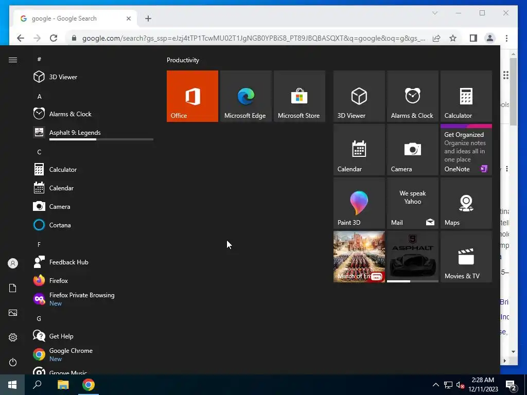Open Chrome tab search dropdown arrow
Viewport: 527px width, 395px height.
click(435, 13)
